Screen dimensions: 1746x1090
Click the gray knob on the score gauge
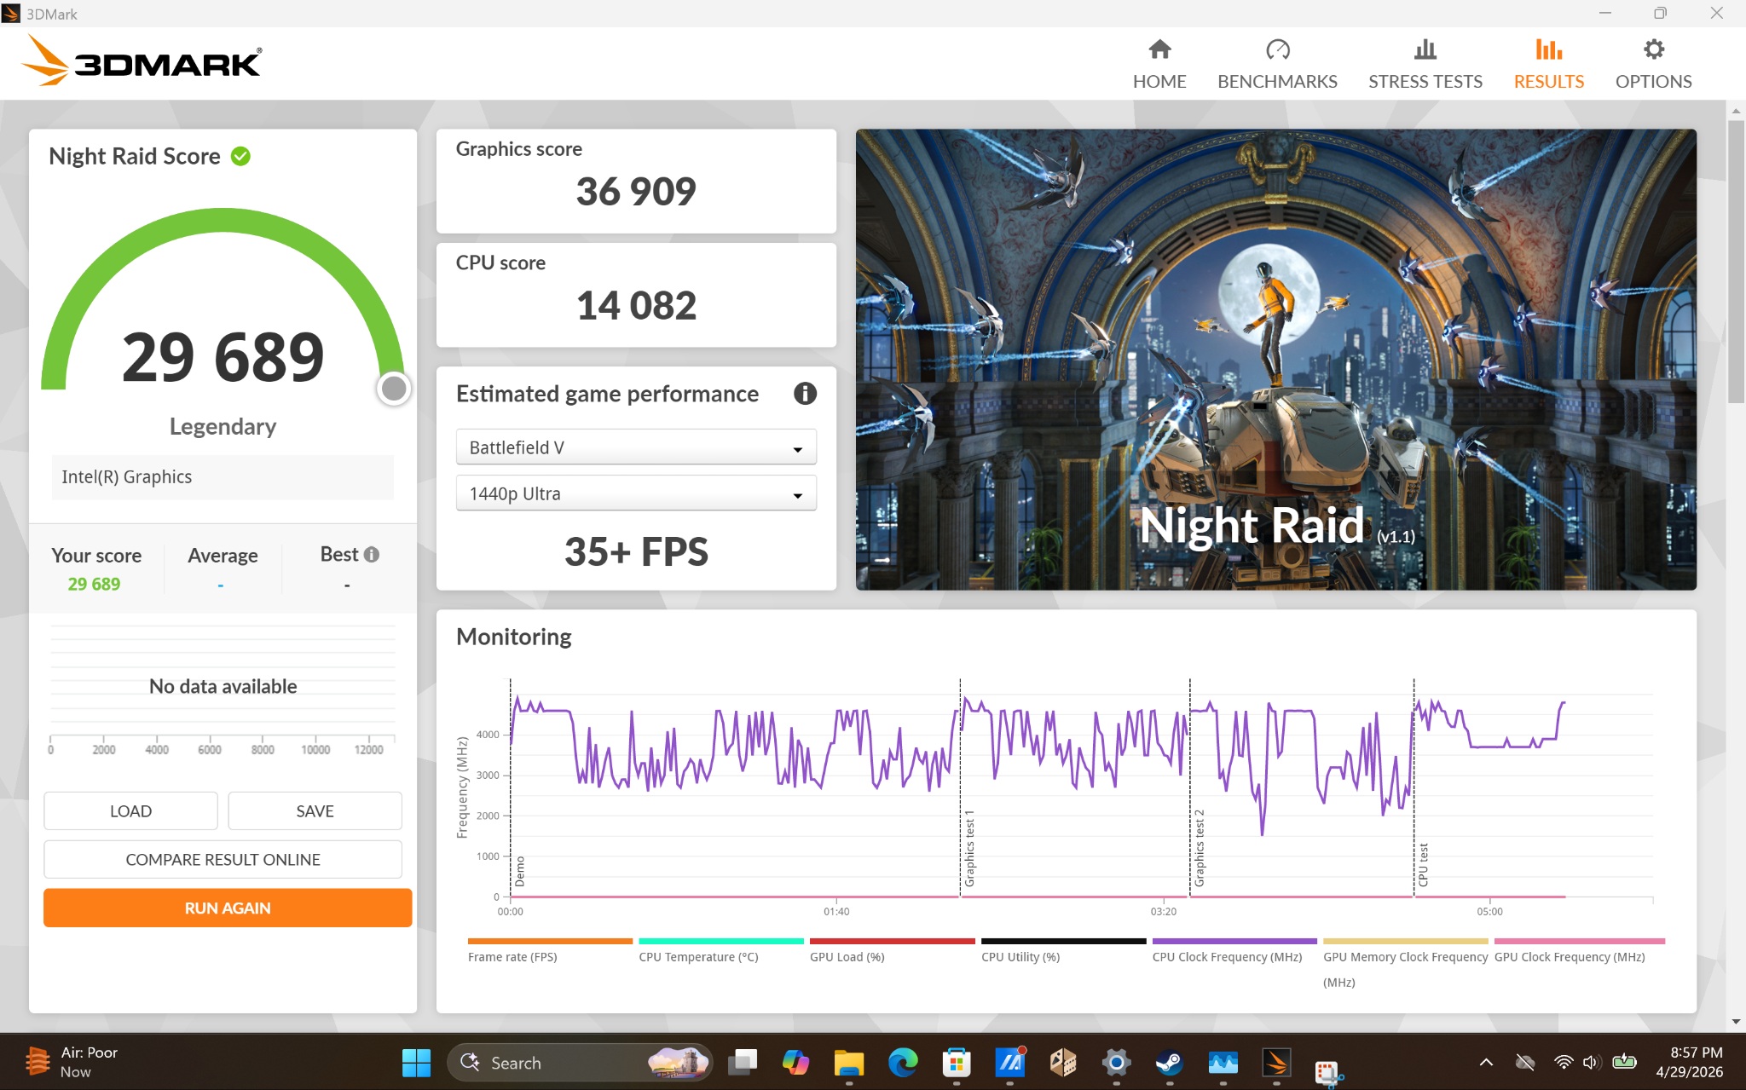[x=394, y=389]
